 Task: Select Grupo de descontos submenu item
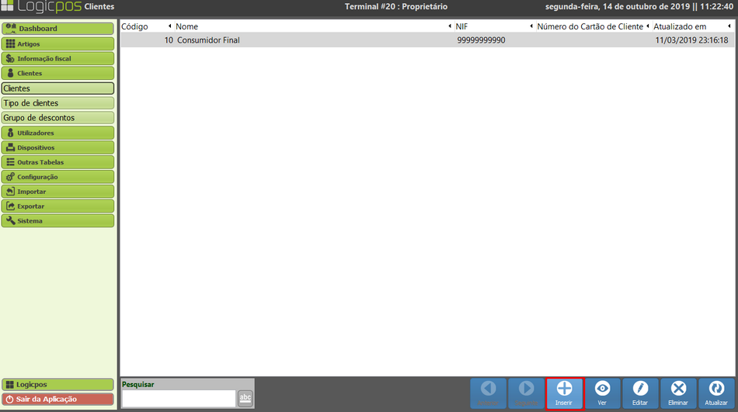pyautogui.click(x=58, y=118)
